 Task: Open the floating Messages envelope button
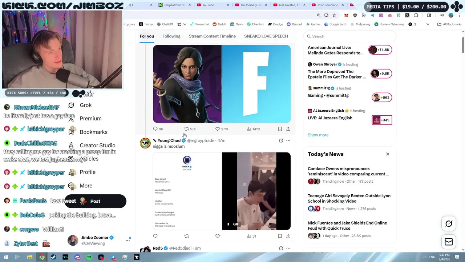[x=449, y=242]
